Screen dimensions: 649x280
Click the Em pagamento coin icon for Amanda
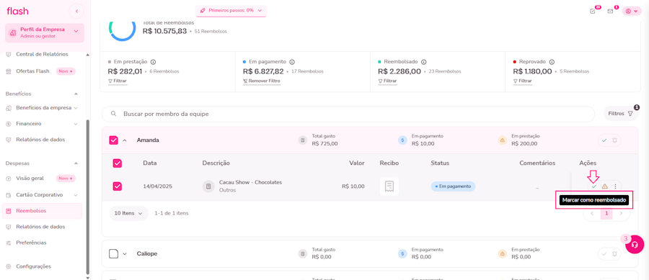[402, 140]
